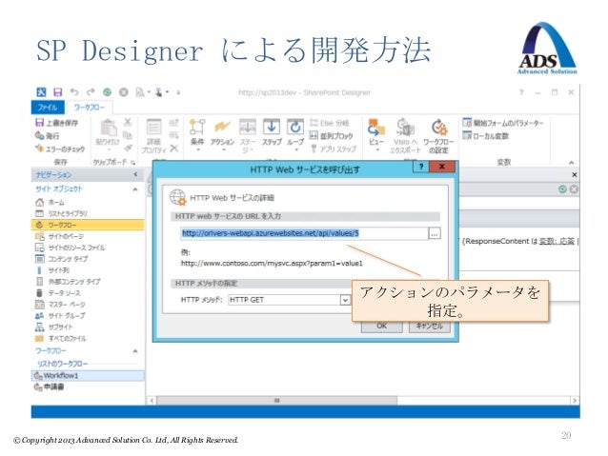Image resolution: width=608 pixels, height=456 pixels.
Task: Click the Undo arrow in quick access toolbar
Action: (74, 91)
